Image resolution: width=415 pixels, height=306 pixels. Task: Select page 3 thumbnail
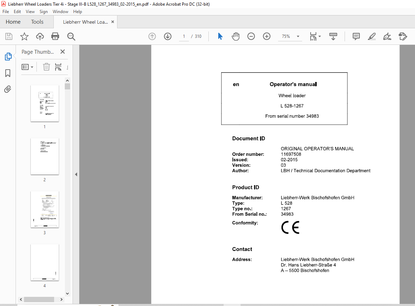45,209
